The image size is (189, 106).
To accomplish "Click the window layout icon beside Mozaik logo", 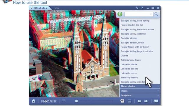I will [64, 101].
